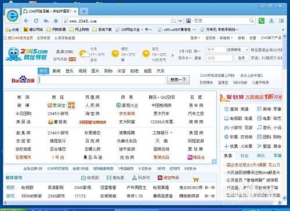Image resolution: width=290 pixels, height=211 pixels.
Task: Open the 爱淘宝 link
Action: 56,105
